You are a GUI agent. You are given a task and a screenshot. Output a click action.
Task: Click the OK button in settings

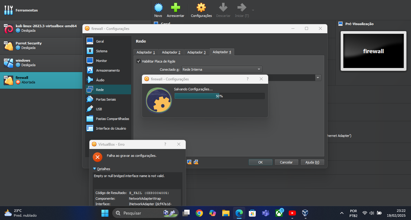[x=260, y=162]
